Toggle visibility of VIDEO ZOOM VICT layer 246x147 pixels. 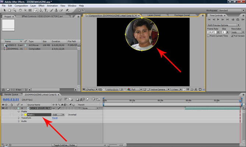tap(3, 108)
